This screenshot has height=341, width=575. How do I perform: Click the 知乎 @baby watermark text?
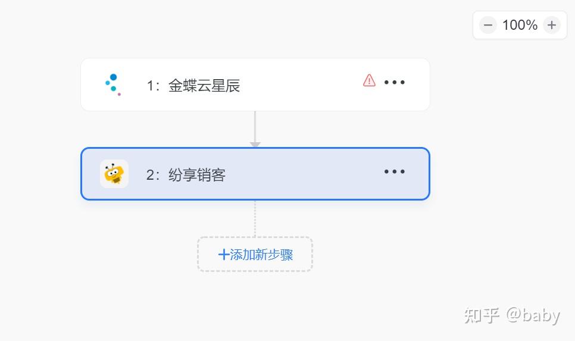click(512, 315)
